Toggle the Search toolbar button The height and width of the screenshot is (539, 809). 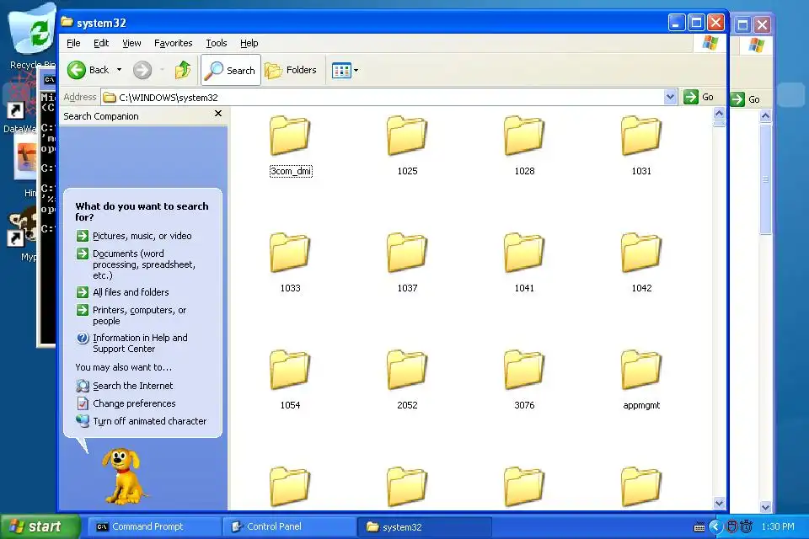tap(231, 70)
